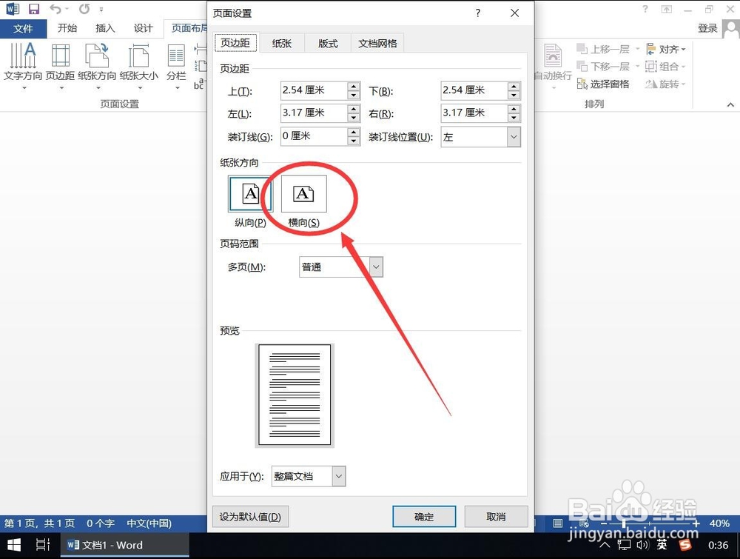
Task: Open the 多页 (Multiple pages) dropdown
Action: click(376, 267)
